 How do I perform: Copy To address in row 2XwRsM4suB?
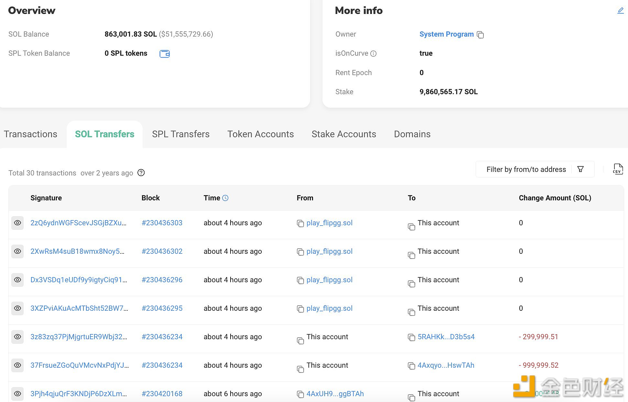(x=411, y=255)
